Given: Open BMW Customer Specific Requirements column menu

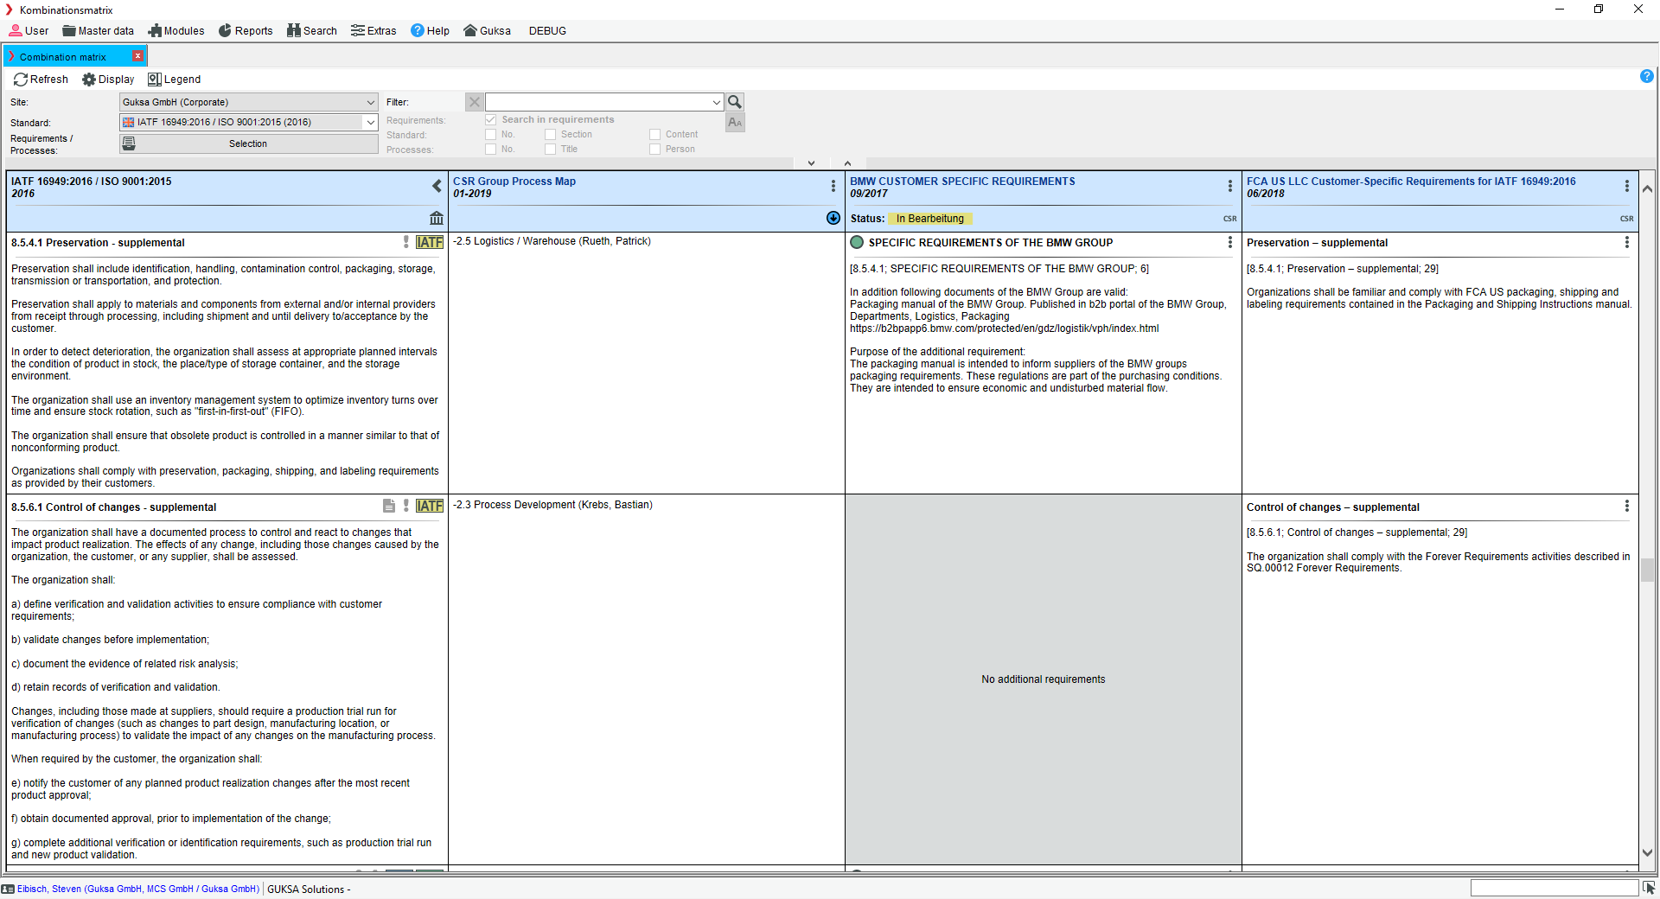Looking at the screenshot, I should coord(1230,186).
